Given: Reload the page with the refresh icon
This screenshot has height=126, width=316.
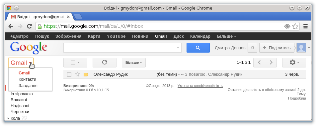Looking at the screenshot, I should [30, 26].
